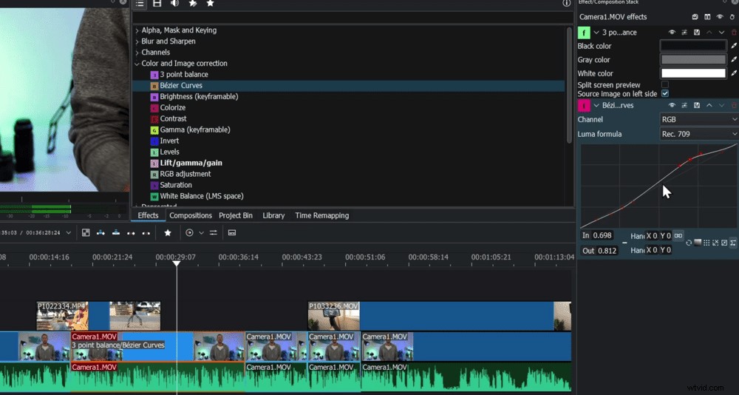
Task: Change the curve grid density icon
Action: point(706,243)
